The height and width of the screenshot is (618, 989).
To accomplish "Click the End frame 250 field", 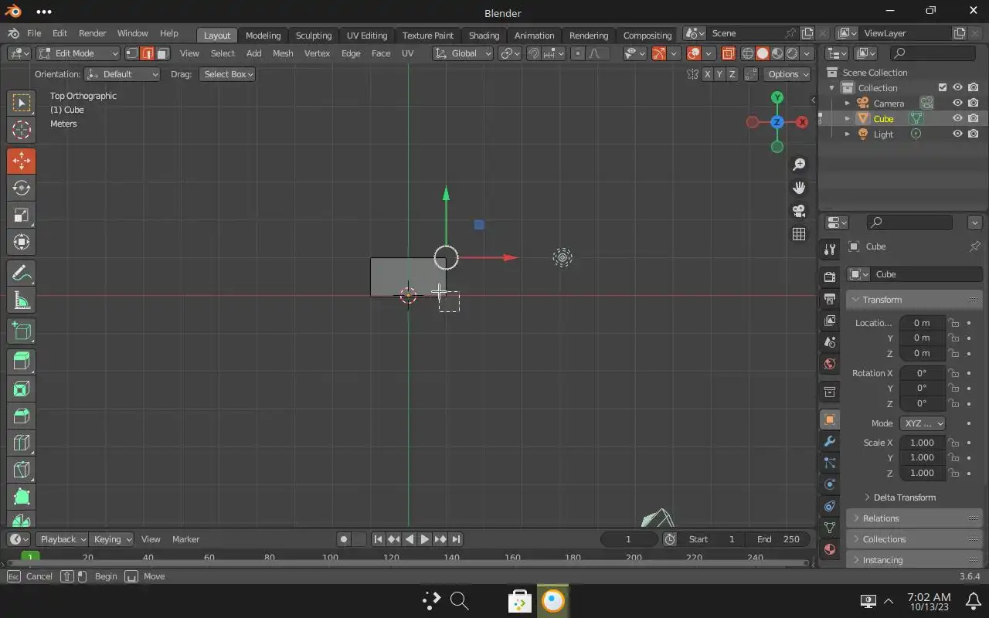I will [x=778, y=539].
